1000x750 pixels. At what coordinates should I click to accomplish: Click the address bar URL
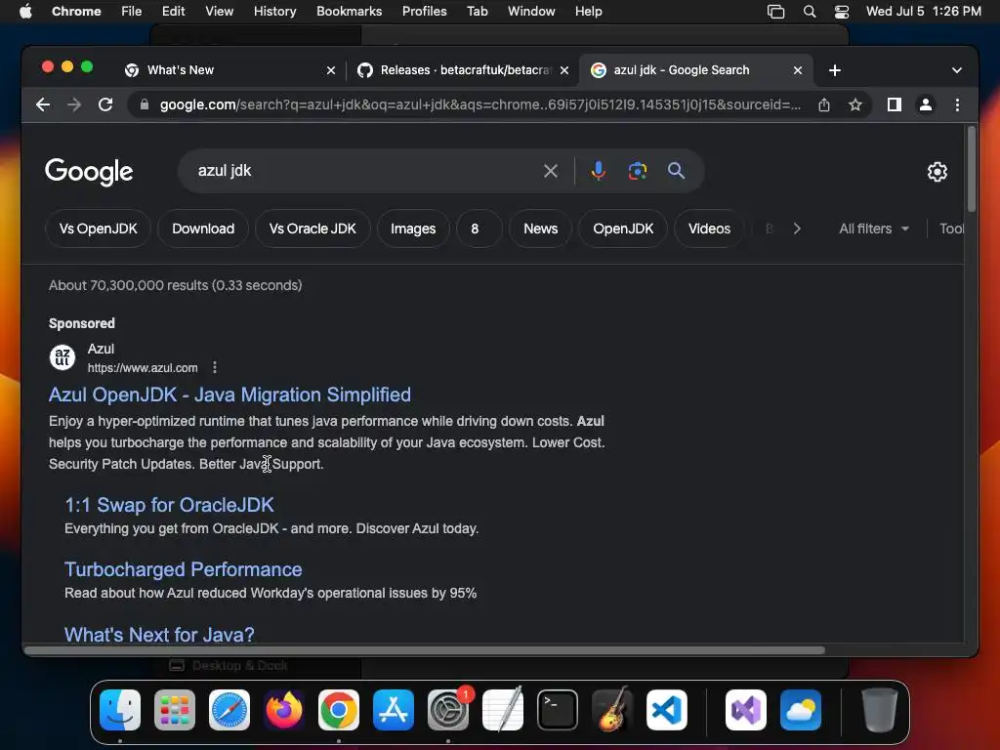click(x=479, y=104)
